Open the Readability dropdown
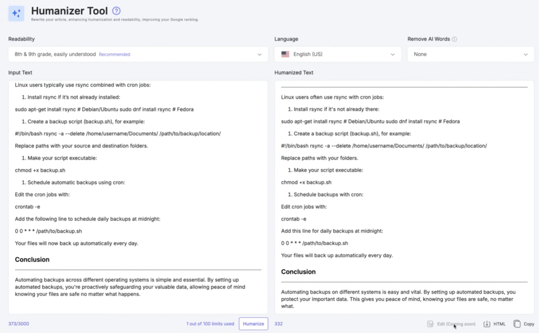This screenshot has height=333, width=539. [x=138, y=54]
